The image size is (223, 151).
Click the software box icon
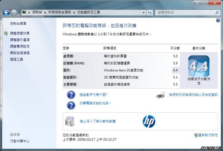[70, 121]
